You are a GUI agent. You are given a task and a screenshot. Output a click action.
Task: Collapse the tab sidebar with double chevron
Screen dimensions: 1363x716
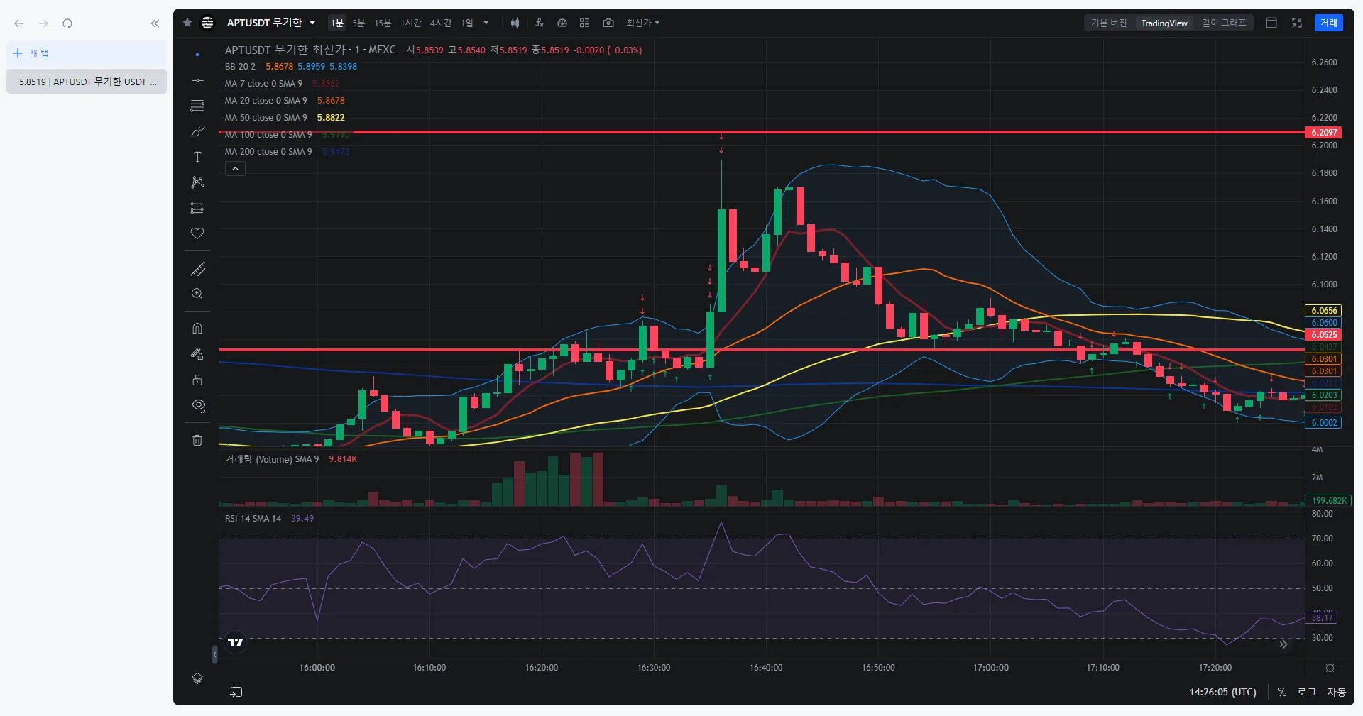click(x=155, y=23)
